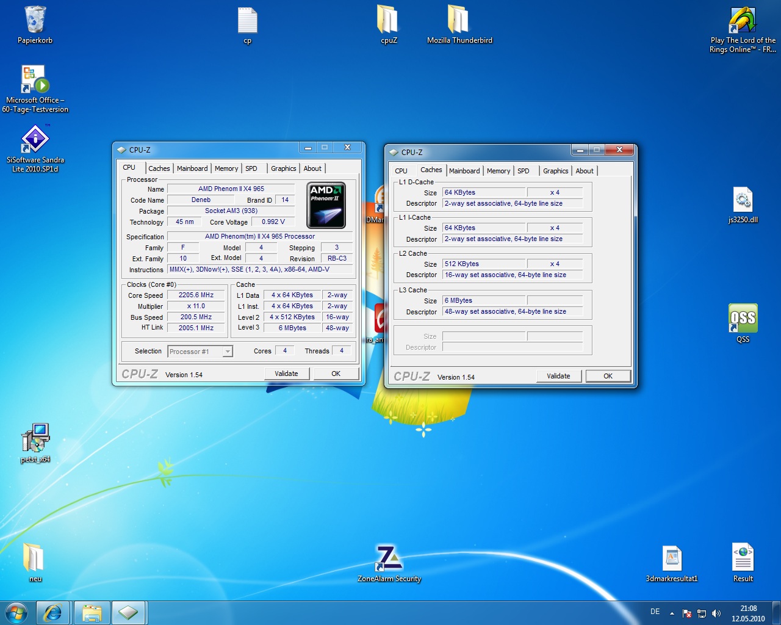Screen dimensions: 781x625
Task: Click the Core Voltage value 0.992 V
Action: pos(273,222)
